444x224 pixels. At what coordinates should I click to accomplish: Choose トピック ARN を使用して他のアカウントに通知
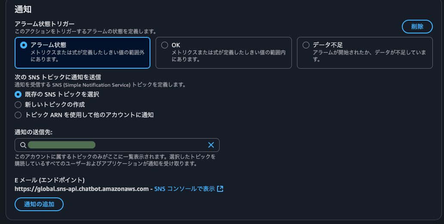pos(18,115)
